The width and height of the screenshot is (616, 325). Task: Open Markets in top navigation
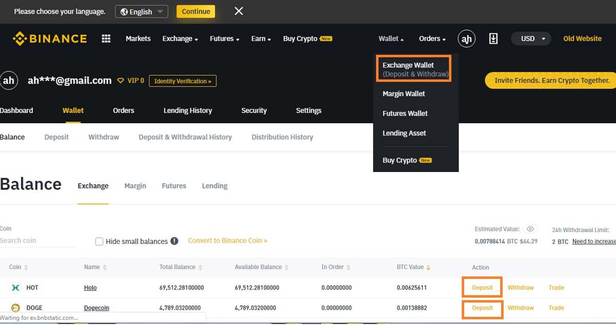click(138, 39)
